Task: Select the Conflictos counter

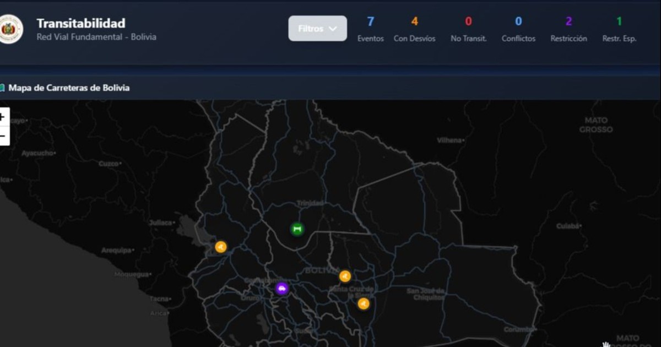Action: [518, 29]
